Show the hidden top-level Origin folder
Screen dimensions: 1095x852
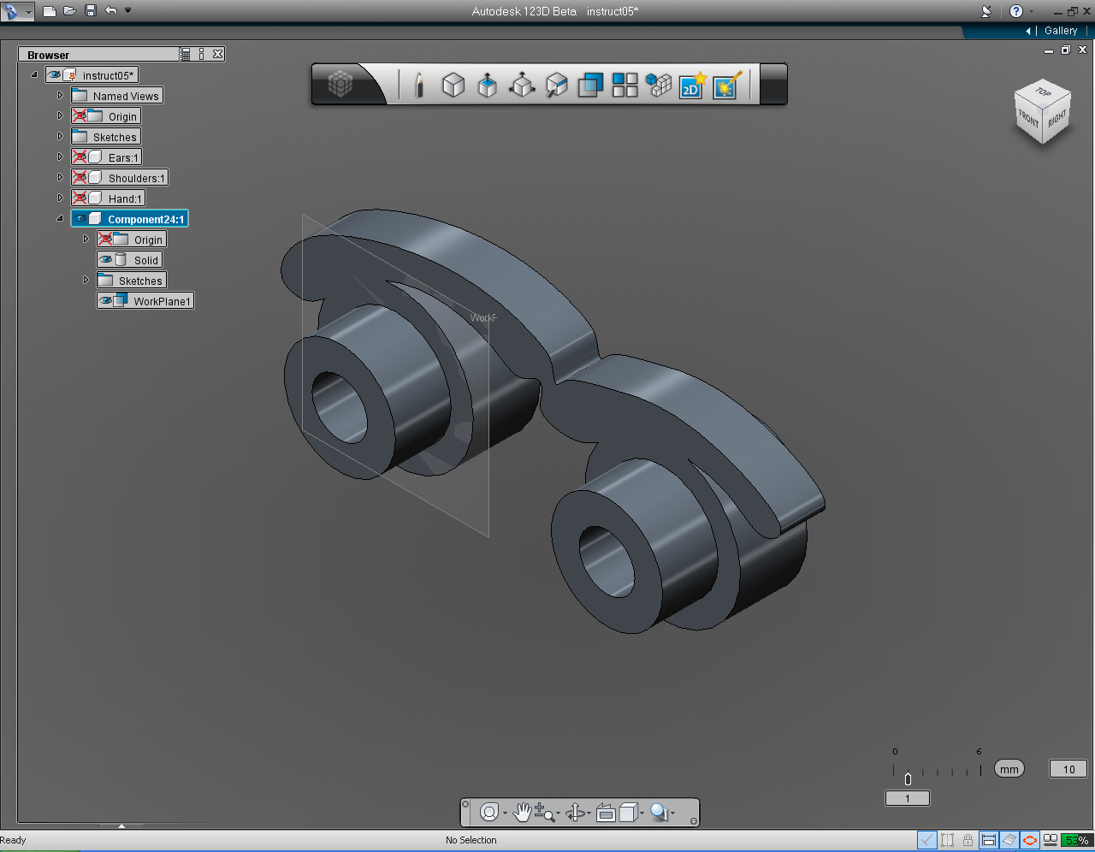[x=80, y=116]
